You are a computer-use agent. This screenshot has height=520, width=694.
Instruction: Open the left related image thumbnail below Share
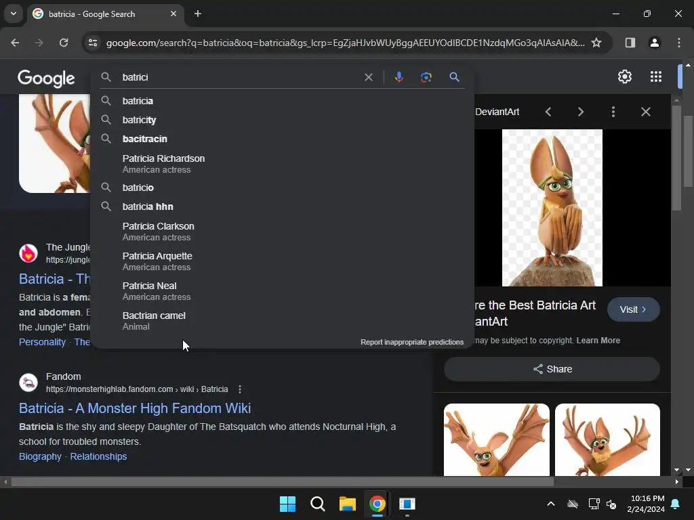(x=497, y=439)
